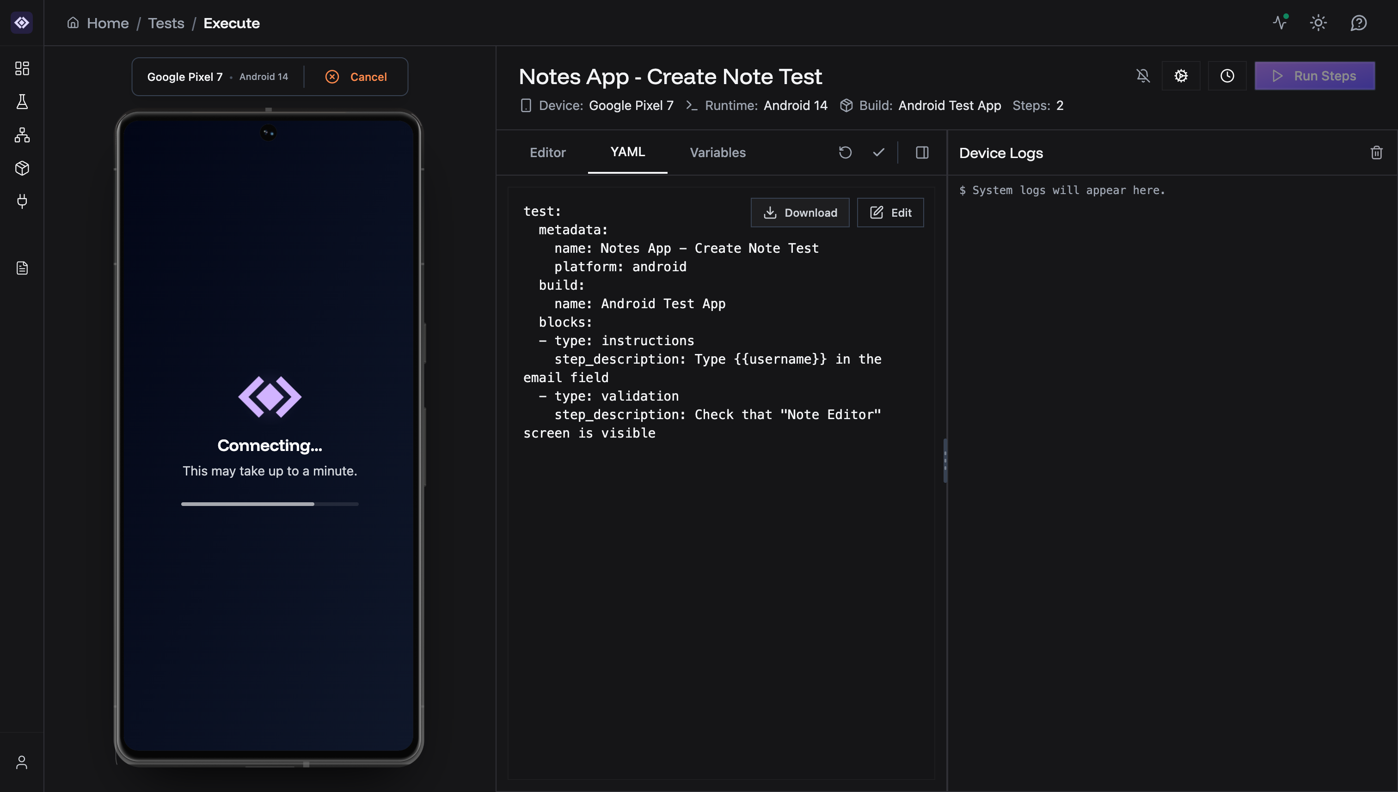Select the plug integrations icon in sidebar

click(22, 201)
